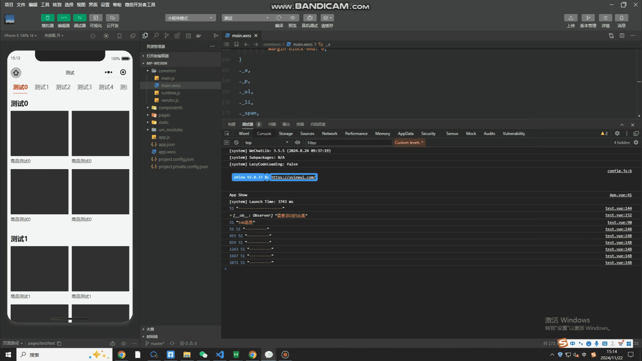Click the preview eye icon in toolbar
This screenshot has height=361, width=642.
point(293,18)
